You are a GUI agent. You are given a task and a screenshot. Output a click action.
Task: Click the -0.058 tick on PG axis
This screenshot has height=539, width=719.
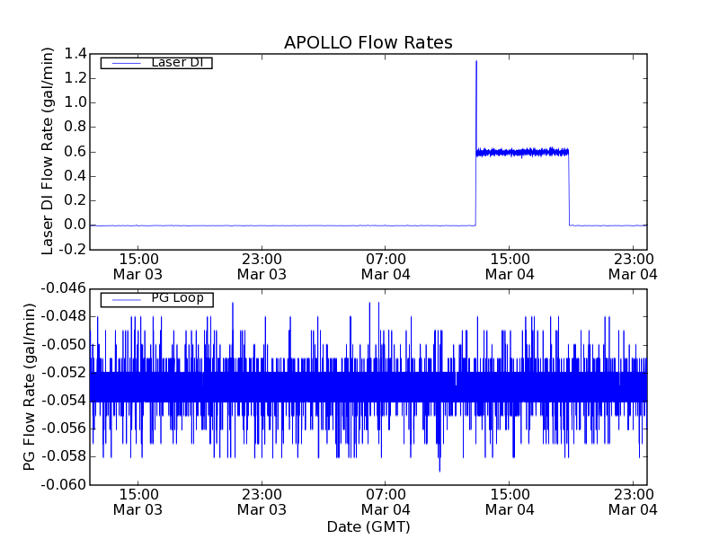pyautogui.click(x=63, y=456)
